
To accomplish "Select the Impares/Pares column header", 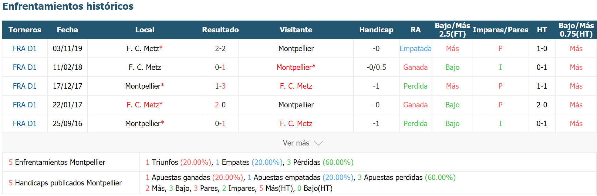I will click(501, 30).
